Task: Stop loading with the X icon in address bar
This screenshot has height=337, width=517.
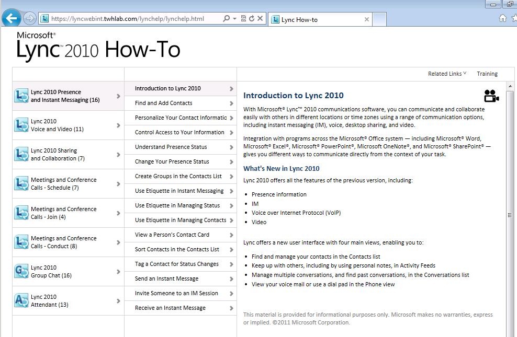Action: click(260, 18)
